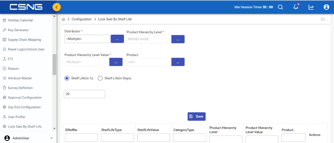The width and height of the screenshot is (334, 143).
Task: Click the sidebar scrollbar up arrow
Action: 54,16
